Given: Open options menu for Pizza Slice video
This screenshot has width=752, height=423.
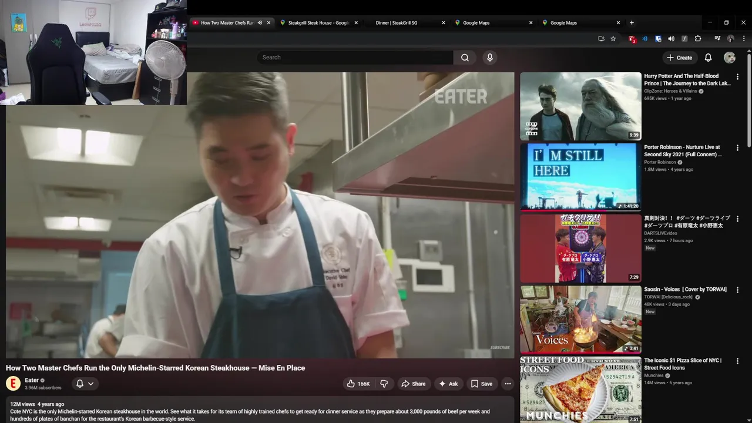Looking at the screenshot, I should pos(737,361).
